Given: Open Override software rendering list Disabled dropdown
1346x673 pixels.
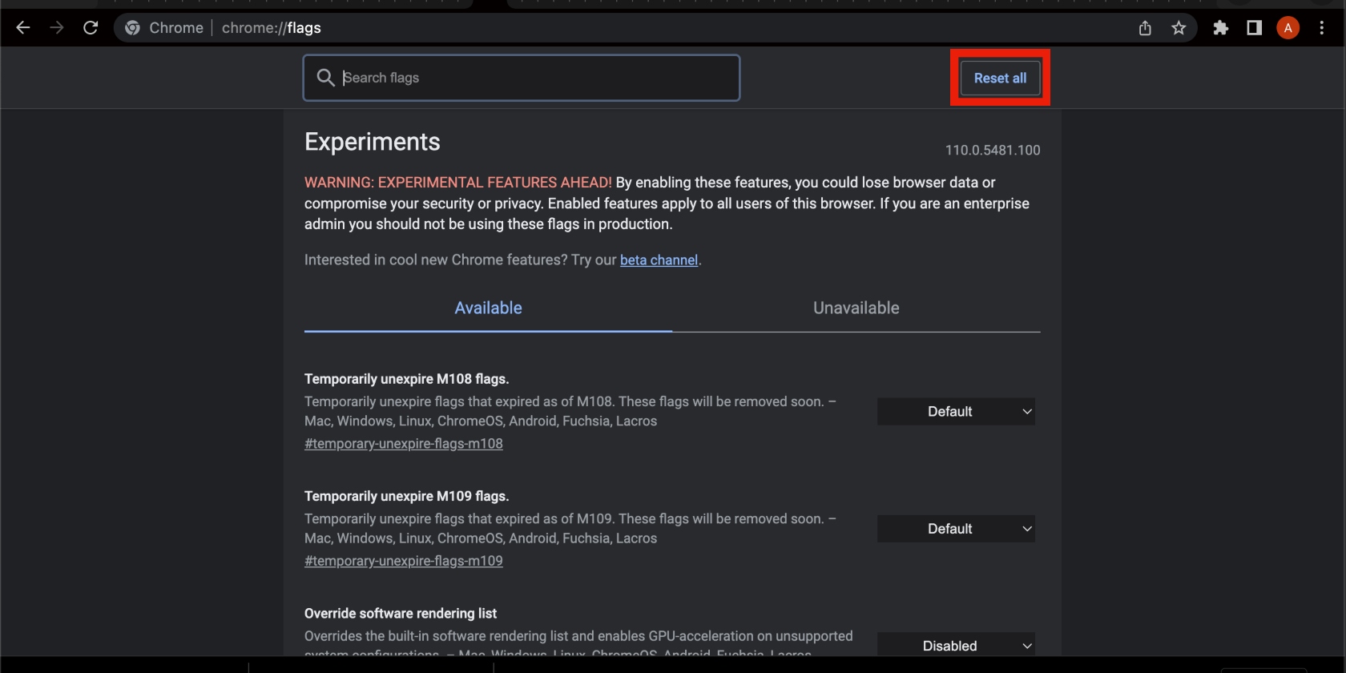Looking at the screenshot, I should [x=956, y=645].
